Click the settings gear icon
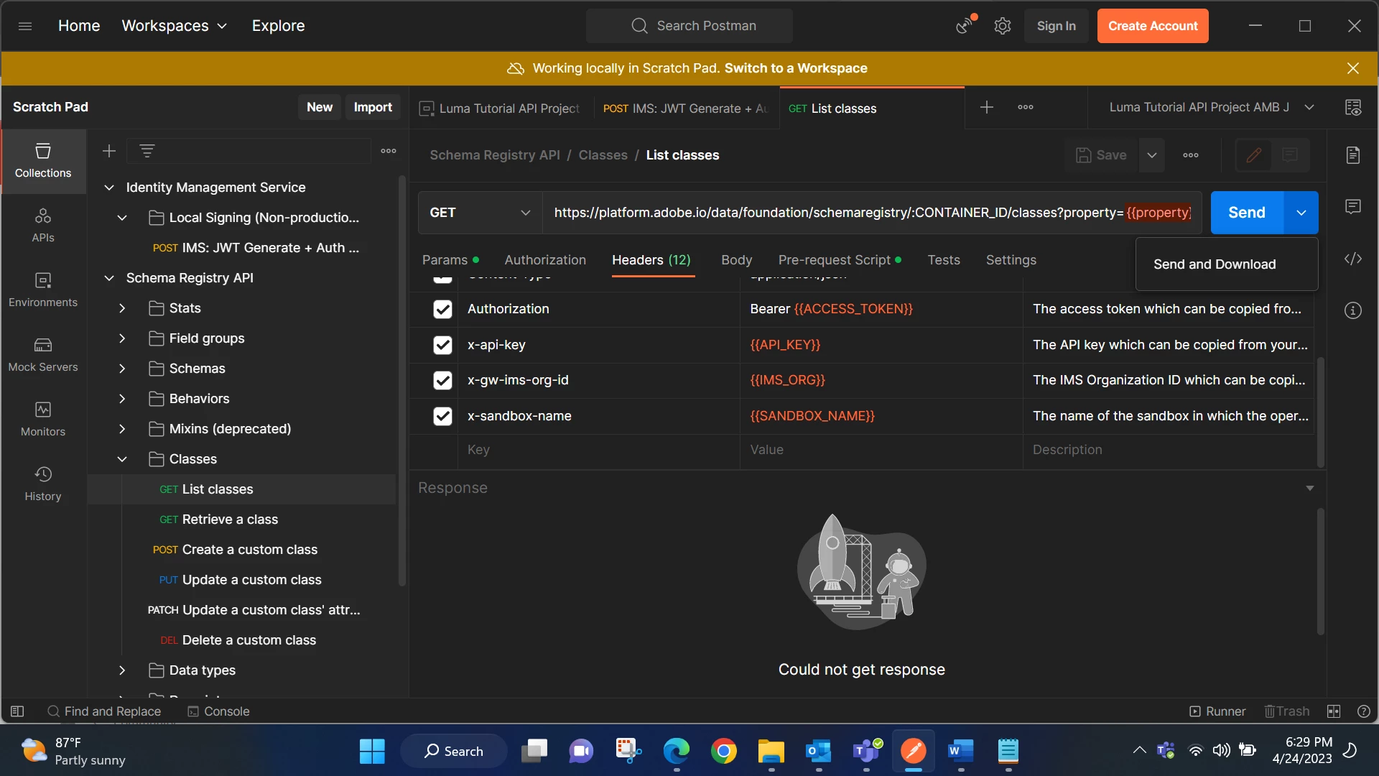Screen dimensions: 1379x776 tap(1003, 26)
